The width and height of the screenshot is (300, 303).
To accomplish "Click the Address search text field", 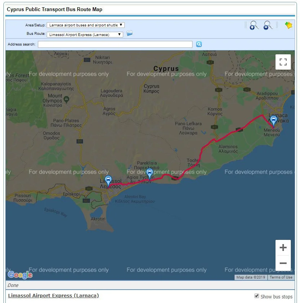I will [115, 44].
